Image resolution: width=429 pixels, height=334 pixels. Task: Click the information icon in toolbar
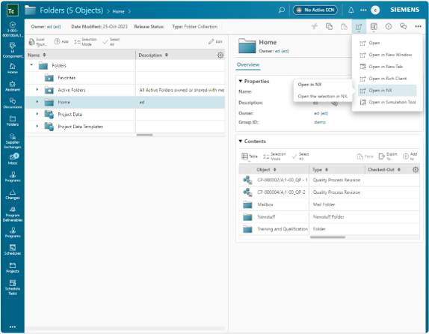(389, 26)
